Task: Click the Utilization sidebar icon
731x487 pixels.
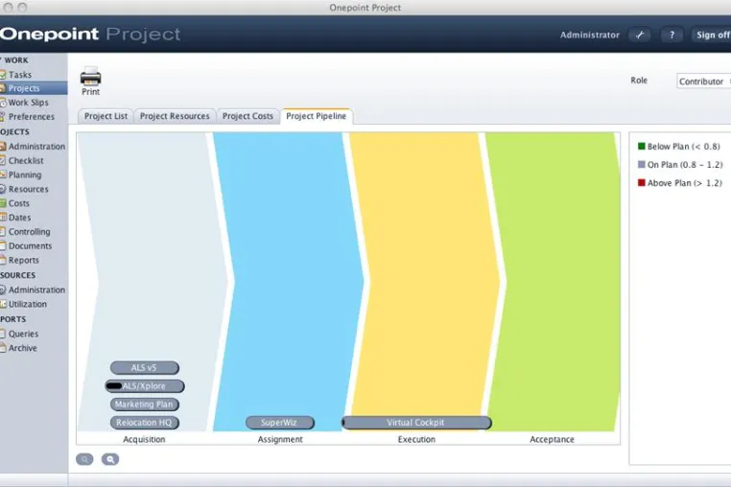Action: click(3, 304)
